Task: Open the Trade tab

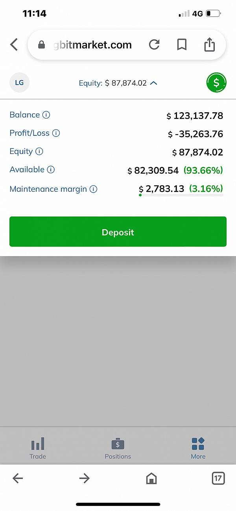Action: [x=38, y=448]
